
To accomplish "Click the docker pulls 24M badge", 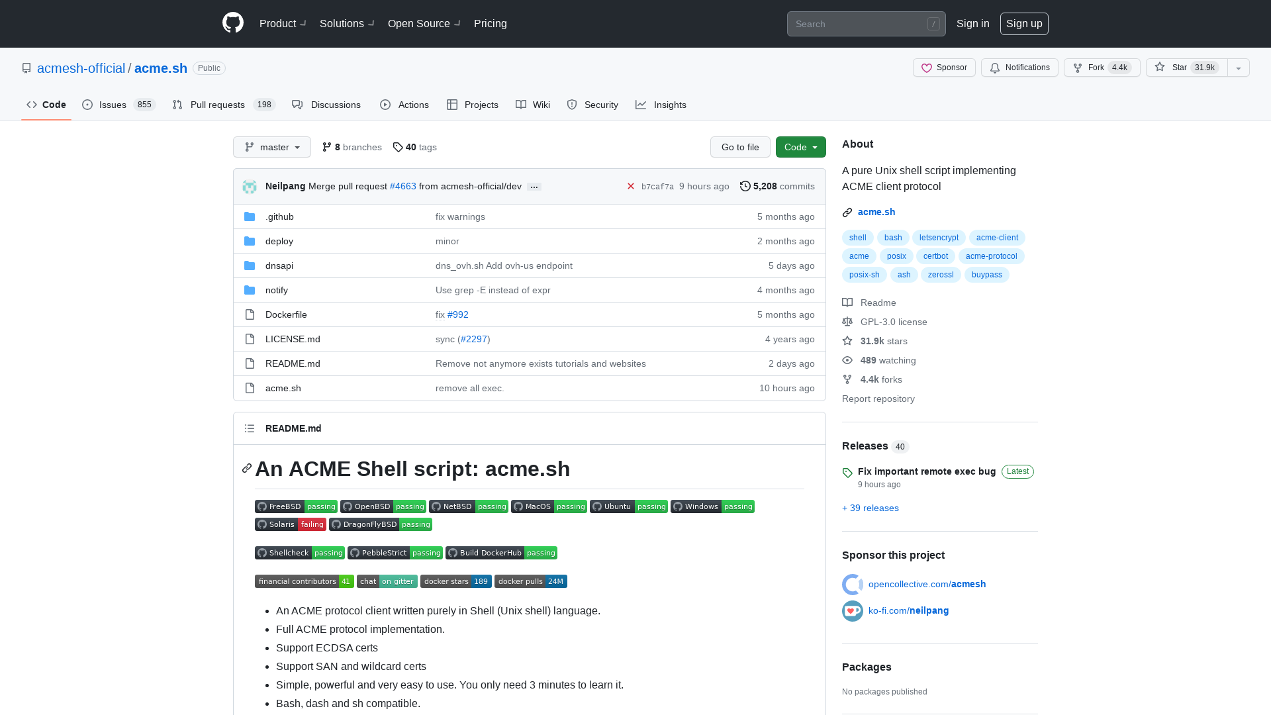I will pyautogui.click(x=531, y=581).
